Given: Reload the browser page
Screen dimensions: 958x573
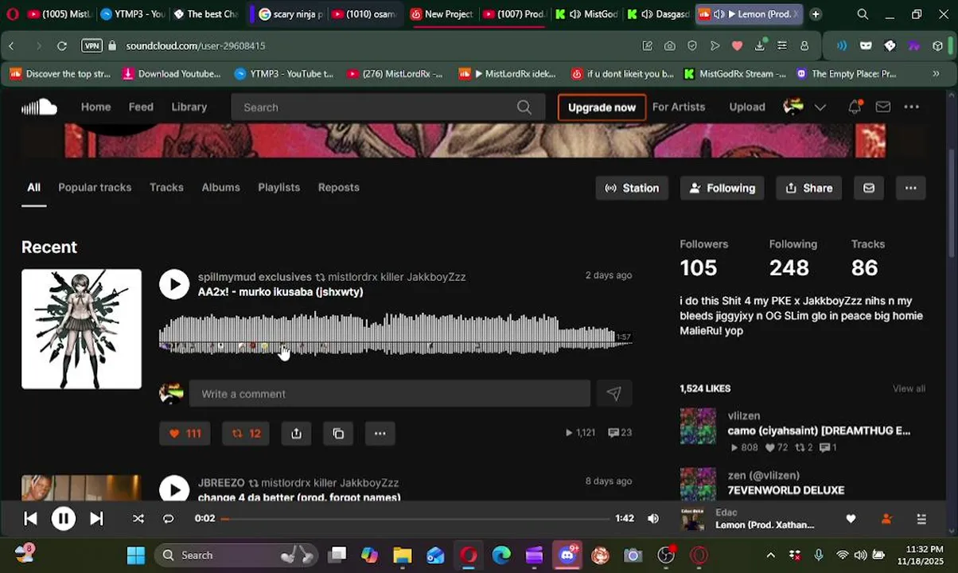Looking at the screenshot, I should coord(61,46).
